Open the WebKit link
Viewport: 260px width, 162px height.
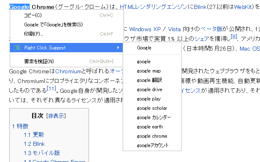(243, 7)
